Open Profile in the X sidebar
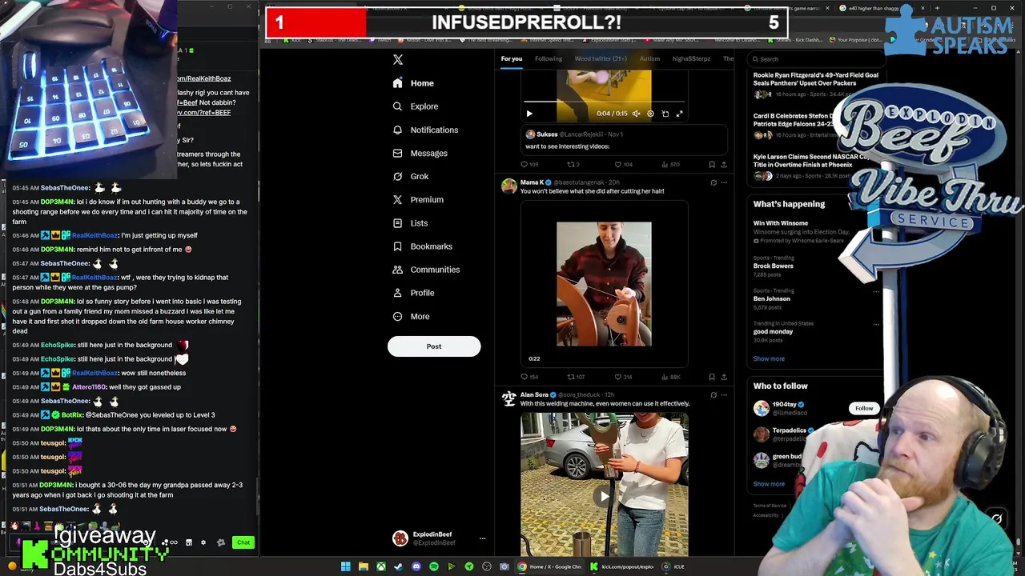This screenshot has width=1025, height=576. (x=413, y=293)
